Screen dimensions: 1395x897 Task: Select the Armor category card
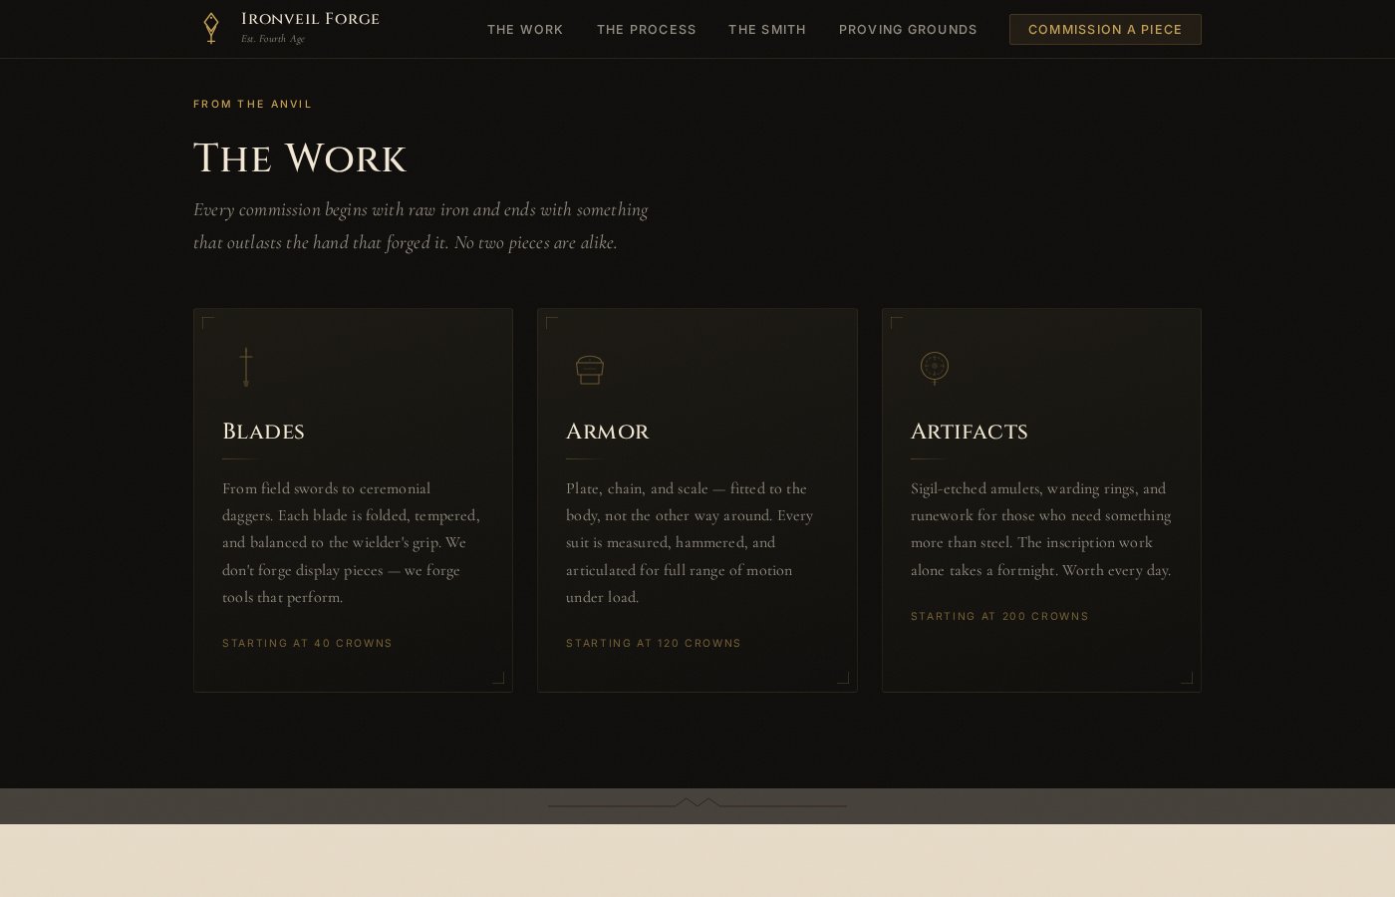[x=697, y=499]
